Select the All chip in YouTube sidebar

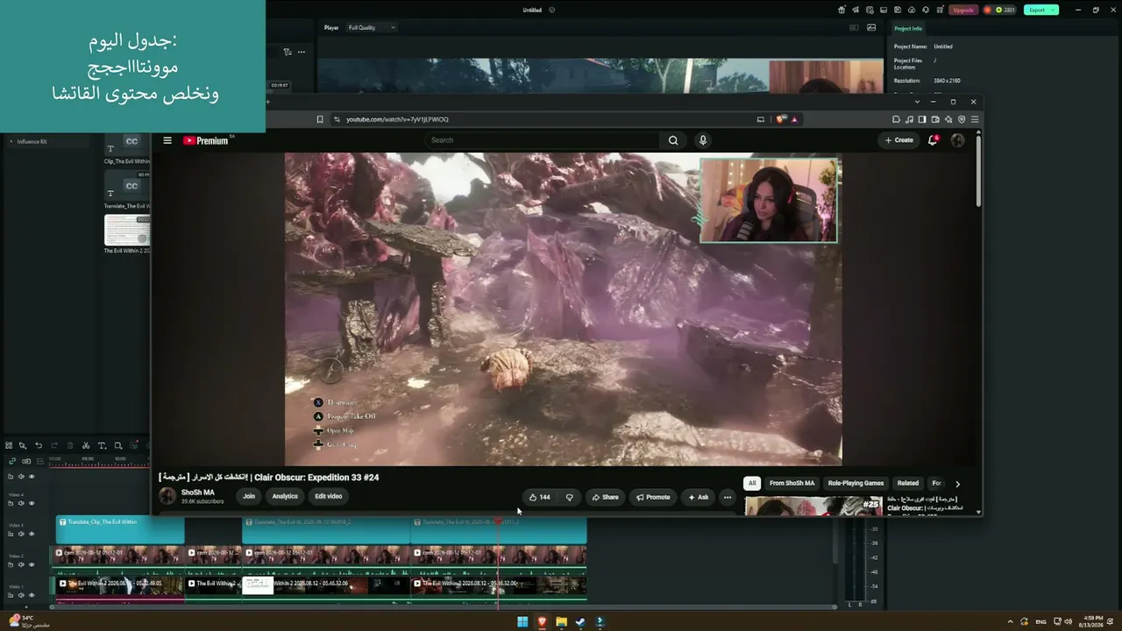click(x=751, y=483)
